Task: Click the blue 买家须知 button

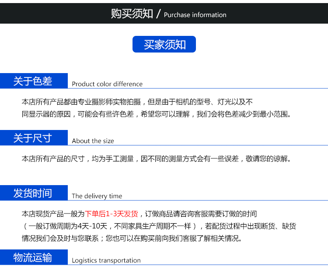Action: (x=164, y=44)
